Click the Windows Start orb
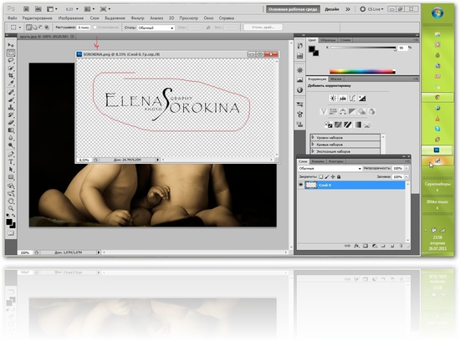This screenshot has height=341, width=460. click(437, 13)
